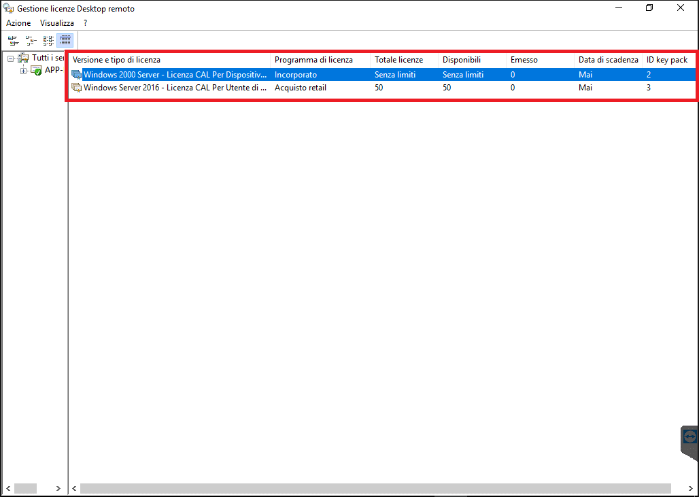699x497 pixels.
Task: Click ID key pack value 3
Action: coord(649,88)
